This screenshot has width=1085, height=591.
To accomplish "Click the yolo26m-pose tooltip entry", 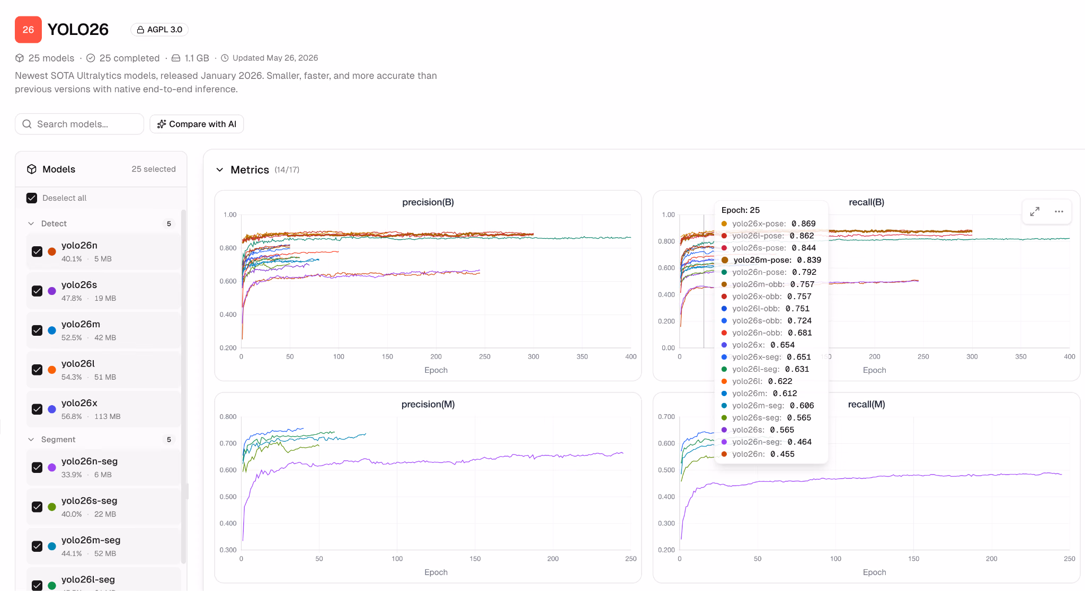I will pyautogui.click(x=771, y=260).
